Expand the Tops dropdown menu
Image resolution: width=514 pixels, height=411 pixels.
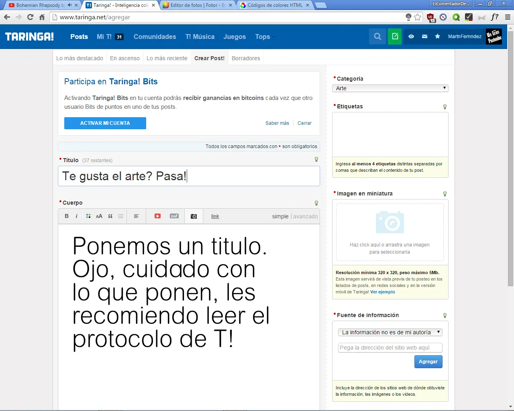(x=265, y=37)
